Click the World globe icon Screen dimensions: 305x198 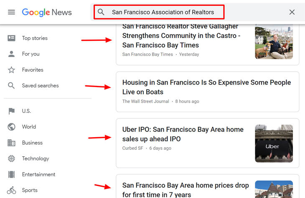click(x=11, y=127)
